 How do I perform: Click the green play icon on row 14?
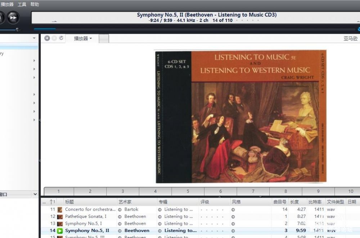coord(60,231)
